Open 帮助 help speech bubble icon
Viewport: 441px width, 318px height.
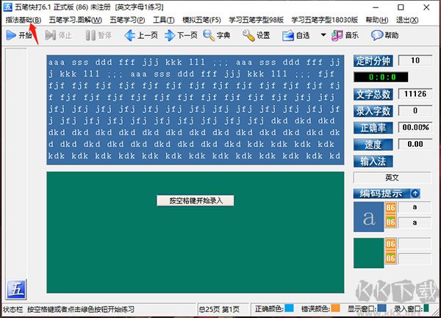pyautogui.click(x=377, y=35)
